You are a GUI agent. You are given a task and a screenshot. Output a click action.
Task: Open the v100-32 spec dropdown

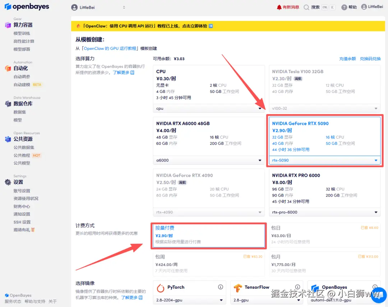point(325,108)
